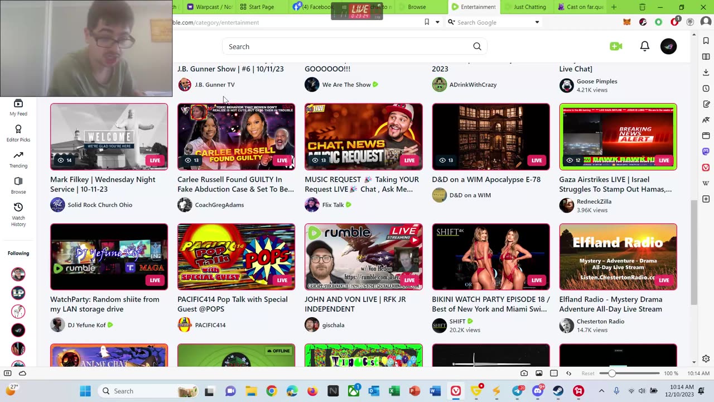Open closed tabs trash can icon
This screenshot has width=714, height=402.
[642, 7]
